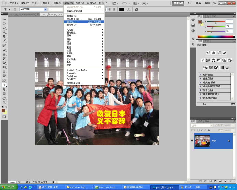This screenshot has width=237, height=190.
Task: Open the 华文琥珀 font family dropdown
Action: (x=45, y=9)
